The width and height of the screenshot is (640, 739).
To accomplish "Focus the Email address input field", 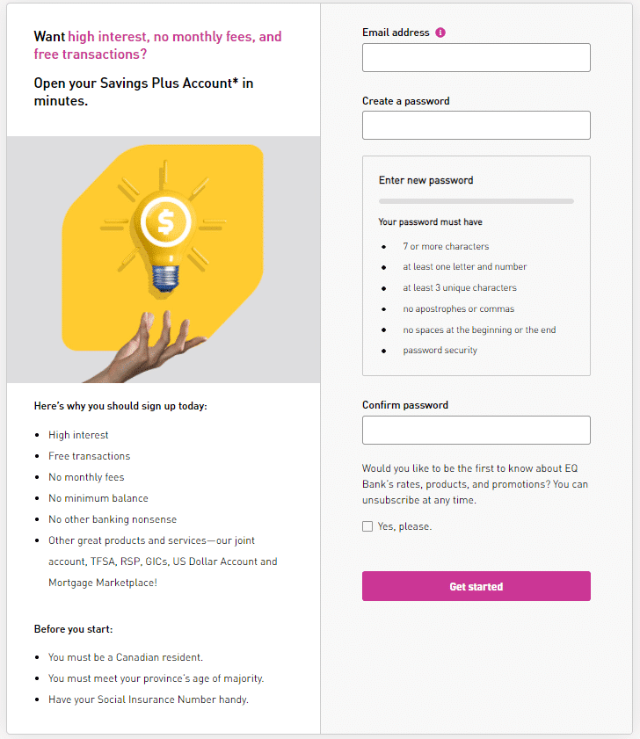I will pos(476,57).
